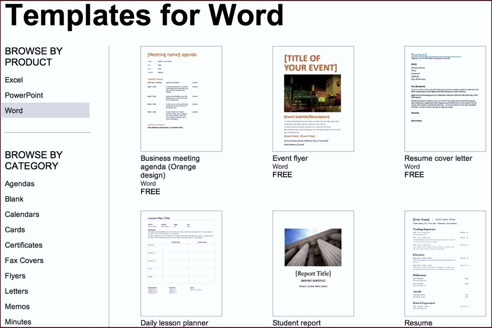492x328 pixels.
Task: Open the Certificates category
Action: pos(24,245)
